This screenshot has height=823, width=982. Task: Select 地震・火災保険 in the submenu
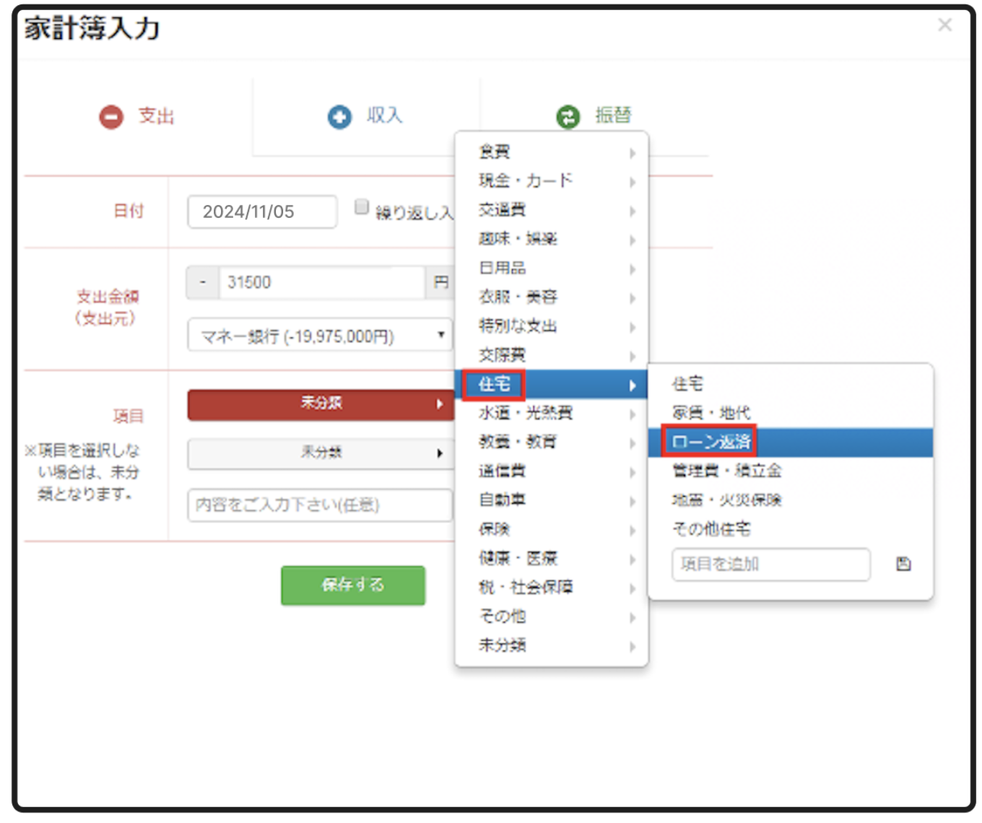[791, 500]
